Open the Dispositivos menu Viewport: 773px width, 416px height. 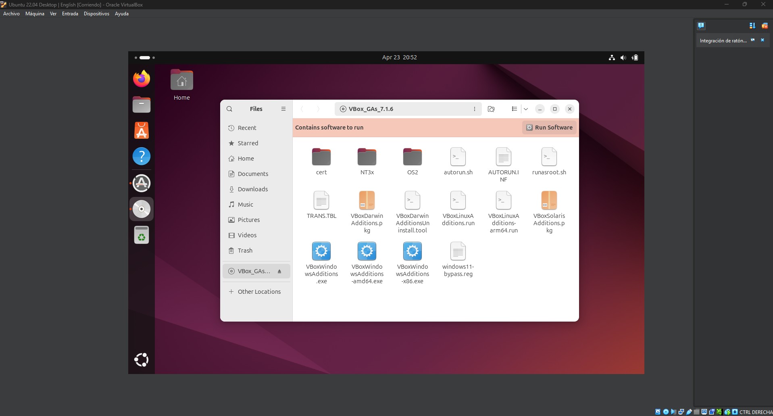coord(96,14)
